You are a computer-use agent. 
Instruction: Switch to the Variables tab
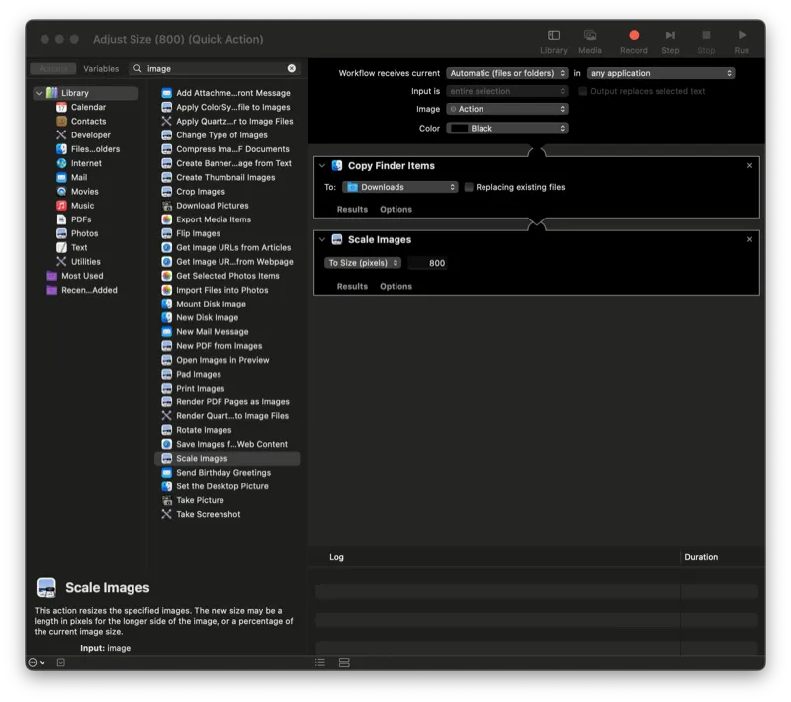click(x=101, y=70)
